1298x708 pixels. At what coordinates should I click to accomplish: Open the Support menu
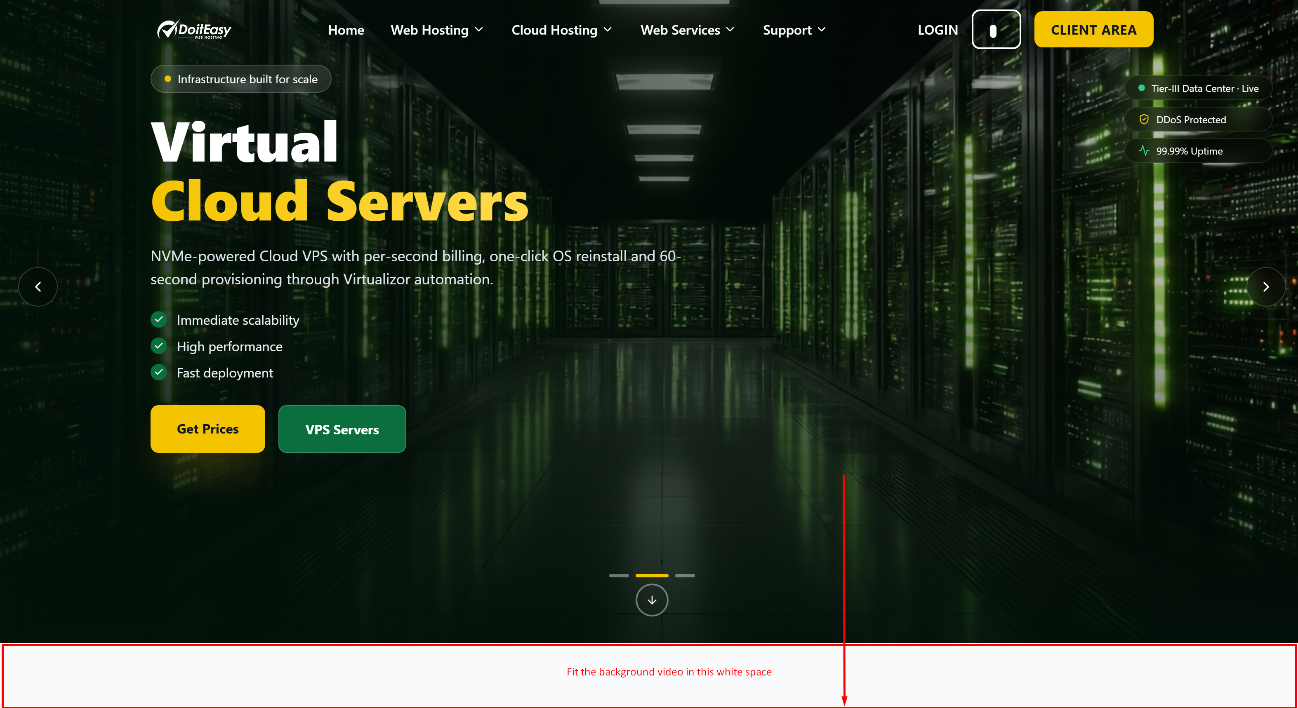pos(794,30)
